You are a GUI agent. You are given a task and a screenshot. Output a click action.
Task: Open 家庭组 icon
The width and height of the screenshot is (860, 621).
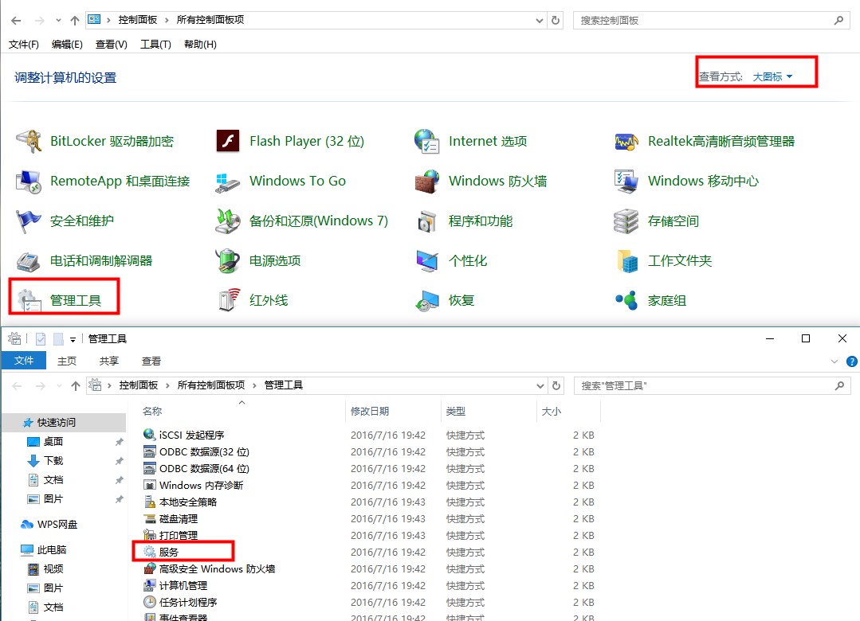[x=626, y=300]
